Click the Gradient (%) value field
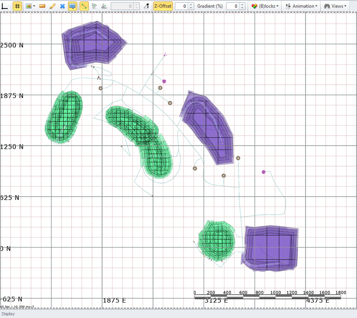357x318 pixels. click(x=232, y=6)
